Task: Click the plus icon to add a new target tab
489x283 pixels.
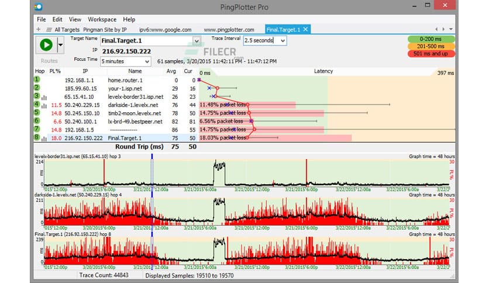Action: pos(39,29)
